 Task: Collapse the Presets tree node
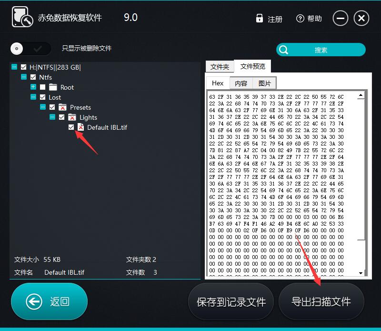click(42, 107)
